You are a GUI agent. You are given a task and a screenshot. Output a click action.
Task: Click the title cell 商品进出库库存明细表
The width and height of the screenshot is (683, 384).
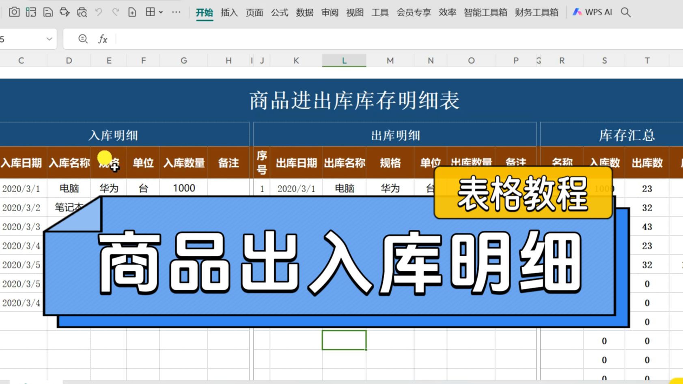[x=354, y=100]
